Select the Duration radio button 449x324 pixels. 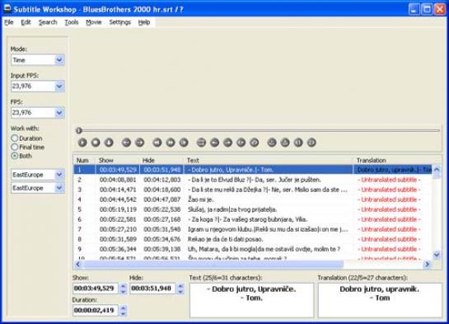[x=14, y=138]
